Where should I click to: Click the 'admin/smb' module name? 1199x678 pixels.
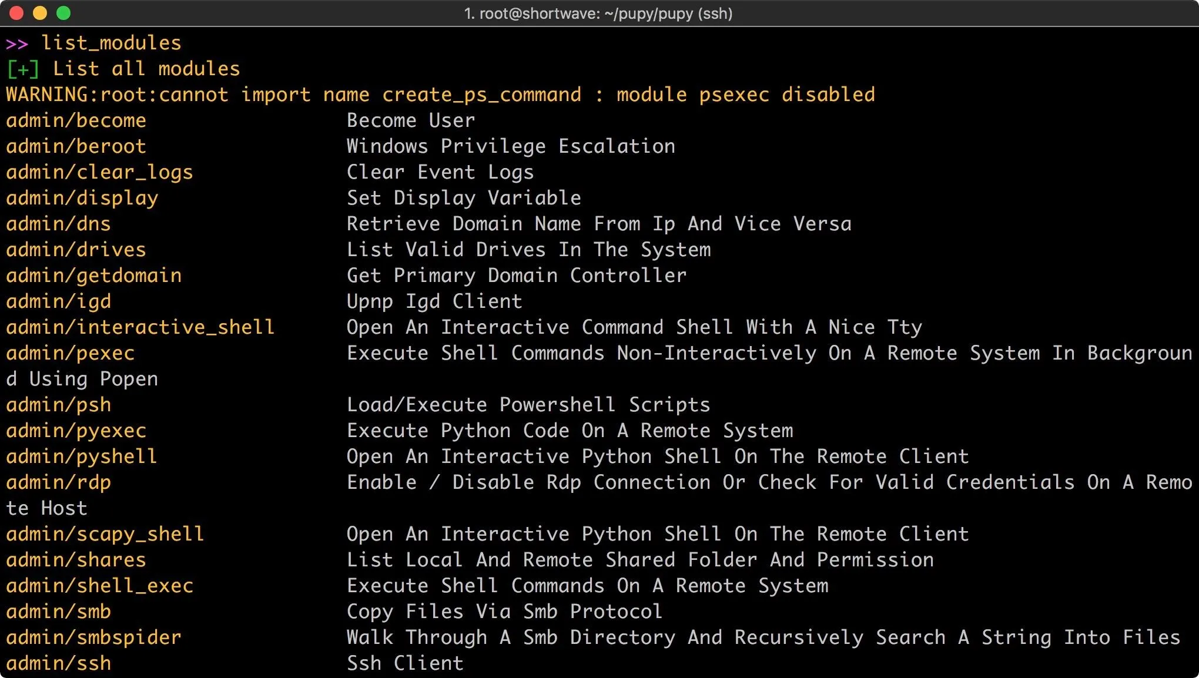tap(58, 612)
